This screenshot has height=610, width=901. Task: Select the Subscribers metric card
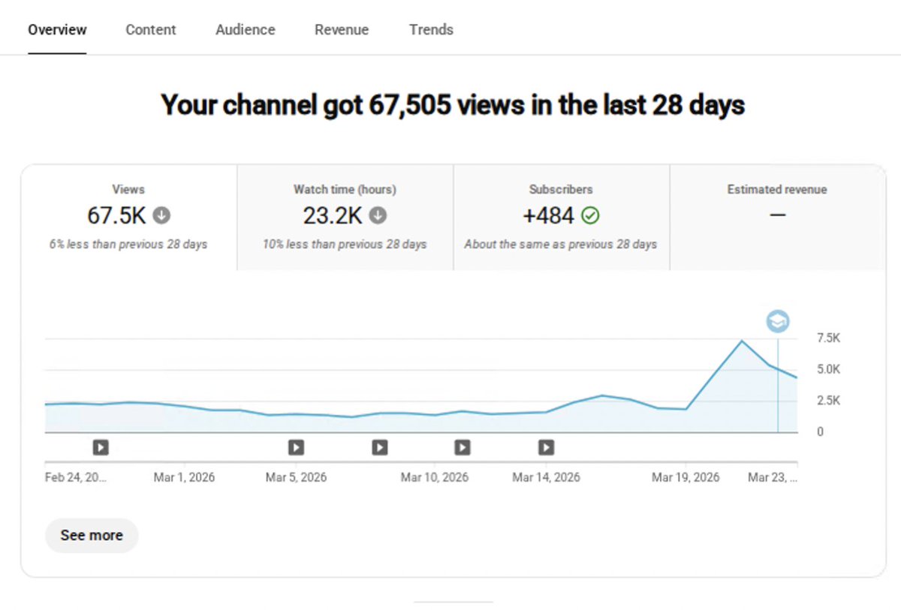[x=562, y=218]
